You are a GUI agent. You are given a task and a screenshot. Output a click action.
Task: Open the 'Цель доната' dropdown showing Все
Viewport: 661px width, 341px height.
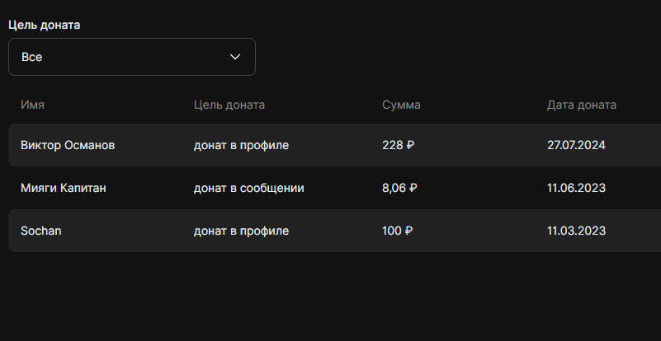(131, 57)
